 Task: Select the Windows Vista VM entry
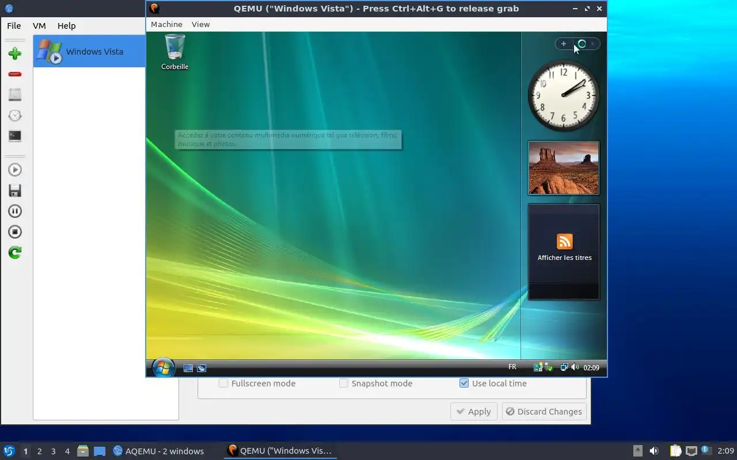(x=89, y=51)
